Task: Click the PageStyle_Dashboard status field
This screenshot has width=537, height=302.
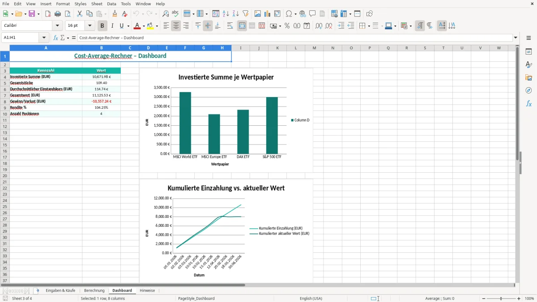Action: tap(196, 298)
